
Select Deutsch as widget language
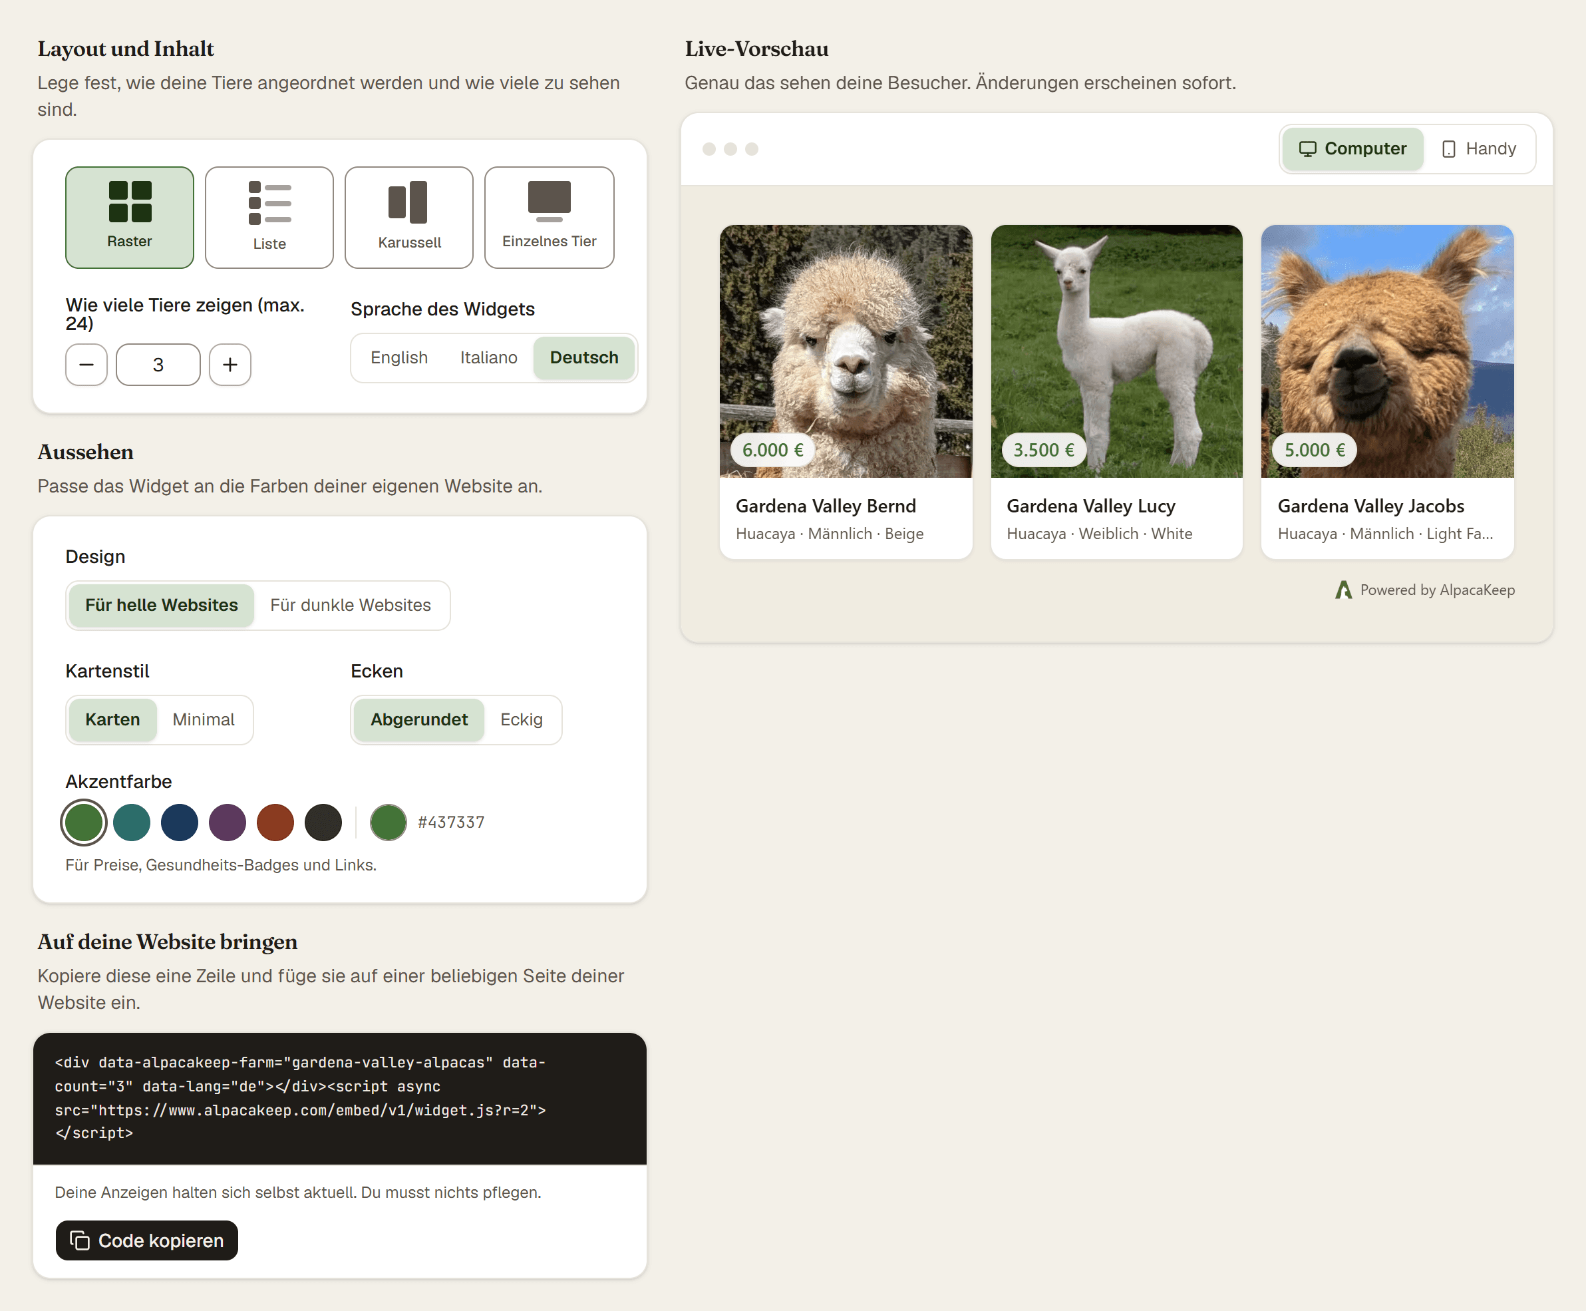[x=583, y=358]
